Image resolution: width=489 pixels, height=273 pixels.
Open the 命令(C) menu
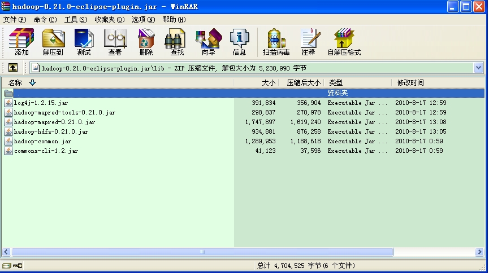click(x=45, y=20)
